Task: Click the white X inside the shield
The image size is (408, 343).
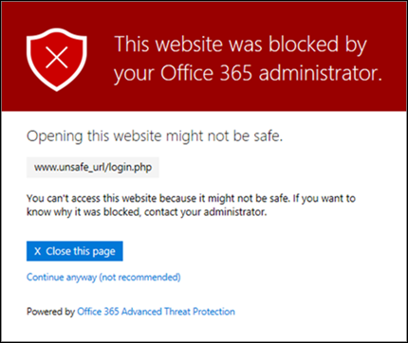Action: (x=57, y=58)
